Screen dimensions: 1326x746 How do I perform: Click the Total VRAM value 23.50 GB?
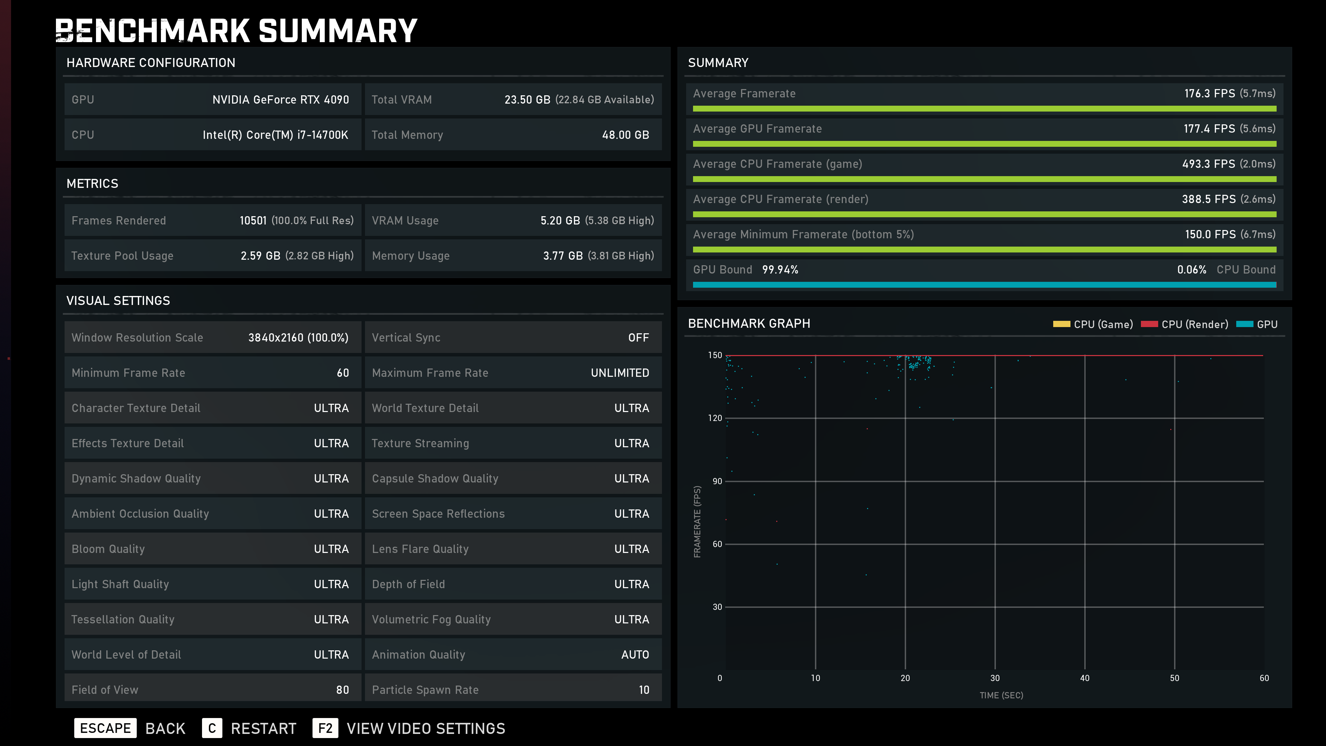tap(527, 99)
